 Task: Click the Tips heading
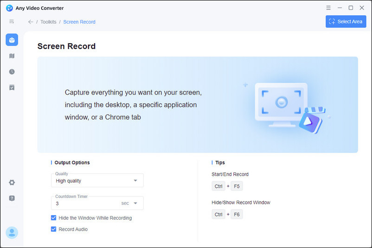pyautogui.click(x=220, y=163)
